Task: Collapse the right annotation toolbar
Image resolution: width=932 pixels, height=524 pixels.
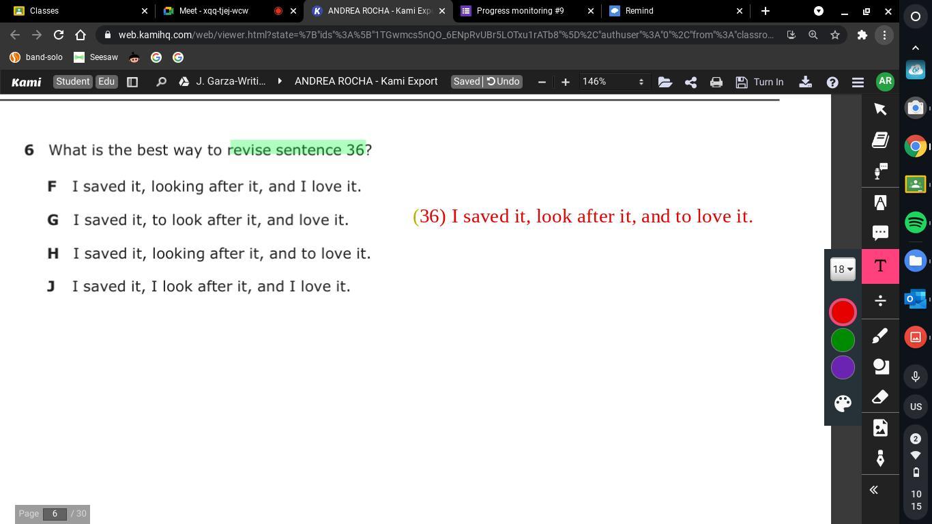Action: click(873, 490)
